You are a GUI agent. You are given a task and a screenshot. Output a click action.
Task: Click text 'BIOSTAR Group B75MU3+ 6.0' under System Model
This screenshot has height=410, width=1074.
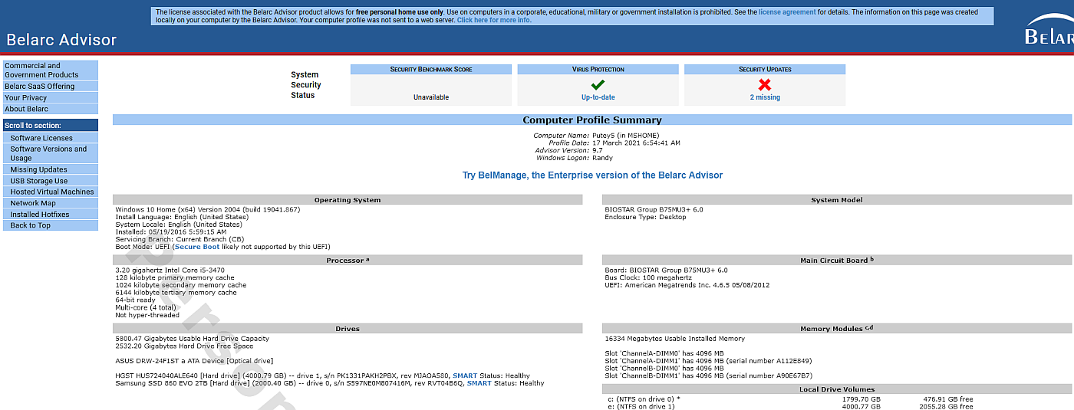coord(654,209)
